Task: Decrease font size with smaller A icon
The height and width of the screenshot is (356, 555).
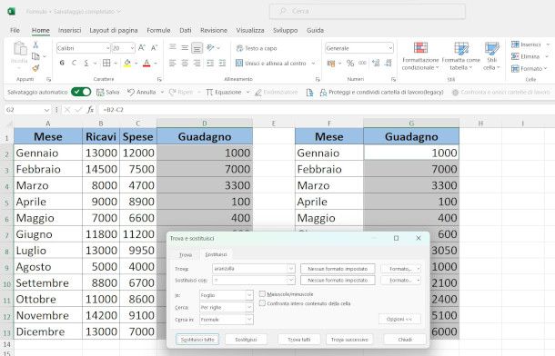Action: pos(154,47)
